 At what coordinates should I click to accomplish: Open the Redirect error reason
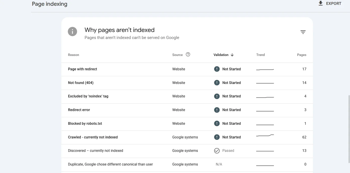coord(79,110)
